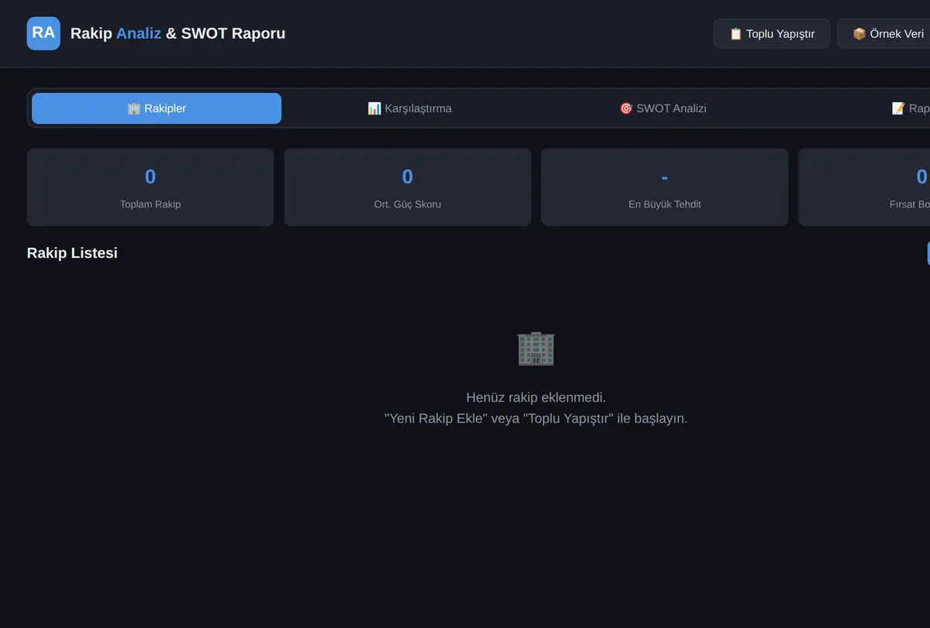Click the bar chart icon on the Karşılaştırma tab

coord(374,108)
